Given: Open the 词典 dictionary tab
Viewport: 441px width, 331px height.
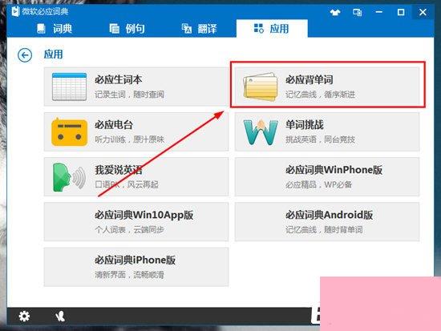Looking at the screenshot, I should (55, 29).
